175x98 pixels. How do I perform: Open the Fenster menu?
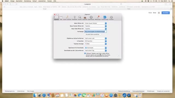click(49, 1)
